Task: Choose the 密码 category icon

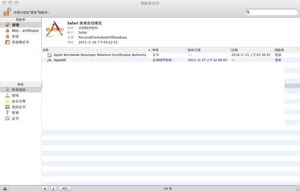Action: [x=7, y=95]
